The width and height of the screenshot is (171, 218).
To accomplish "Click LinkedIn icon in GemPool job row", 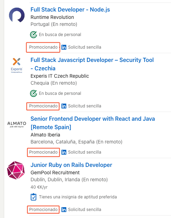I will (64, 210).
